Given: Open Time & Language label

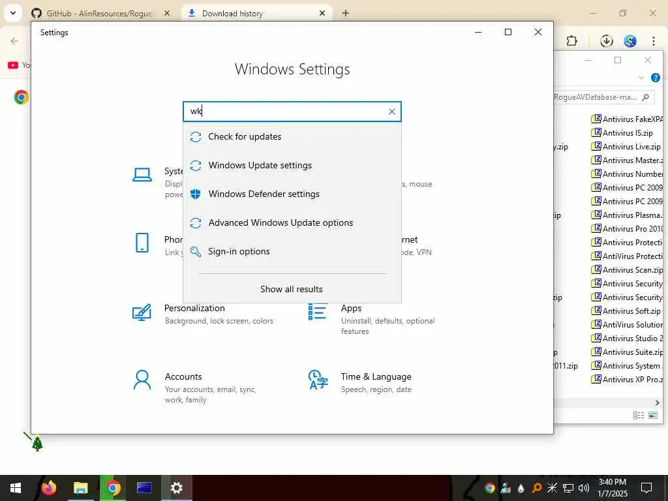Looking at the screenshot, I should point(376,376).
